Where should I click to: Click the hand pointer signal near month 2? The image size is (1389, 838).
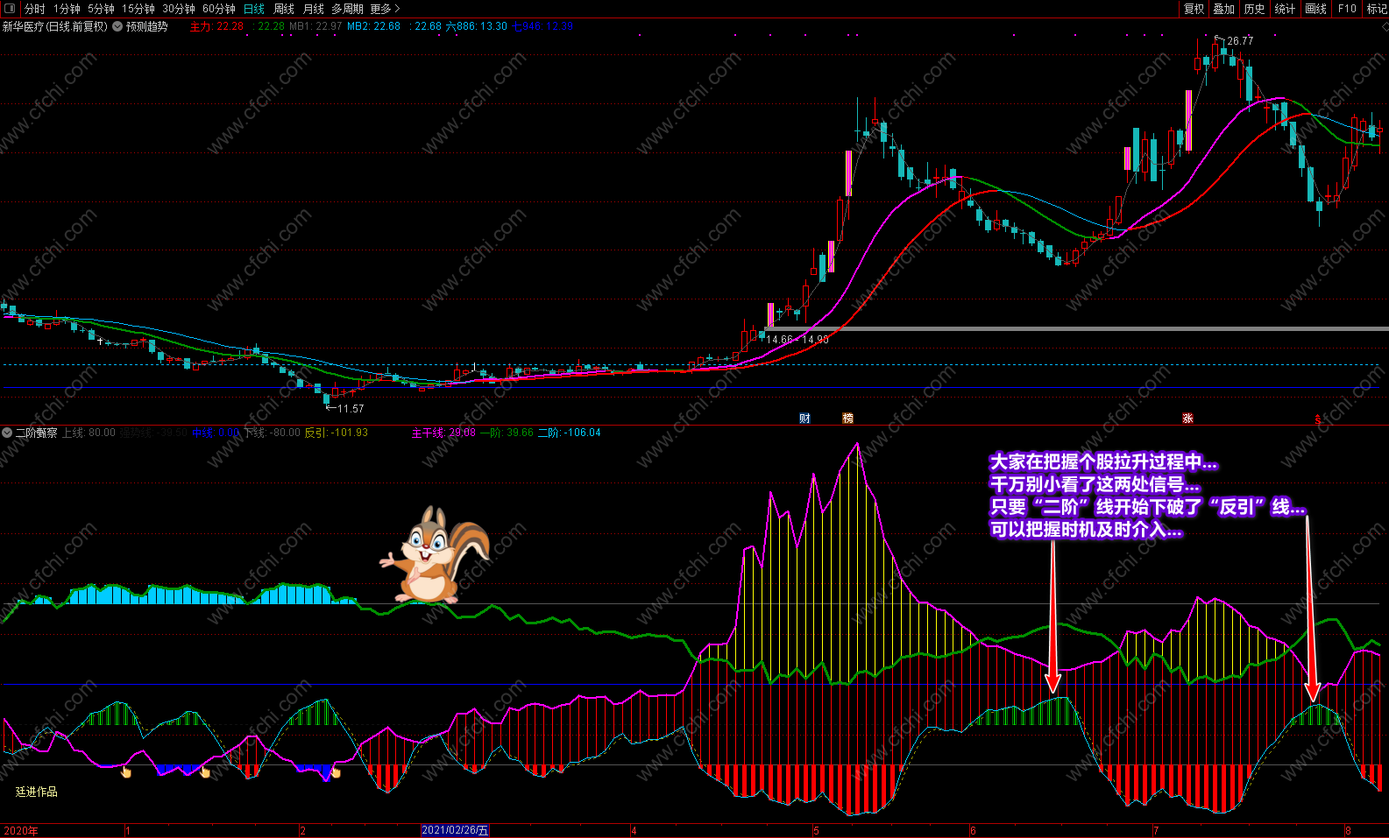point(336,772)
